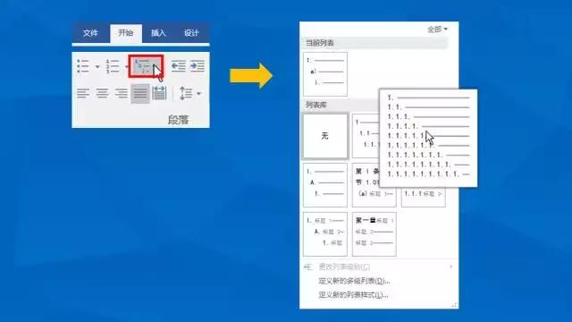Align paragraph text right
Image resolution: width=572 pixels, height=322 pixels.
[122, 93]
